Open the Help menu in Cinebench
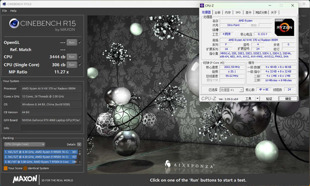 point(13,11)
